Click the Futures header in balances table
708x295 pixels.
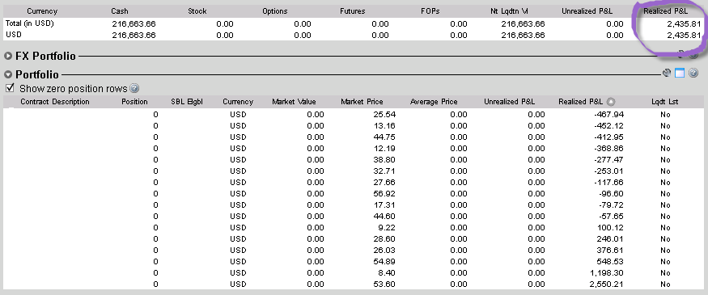352,11
